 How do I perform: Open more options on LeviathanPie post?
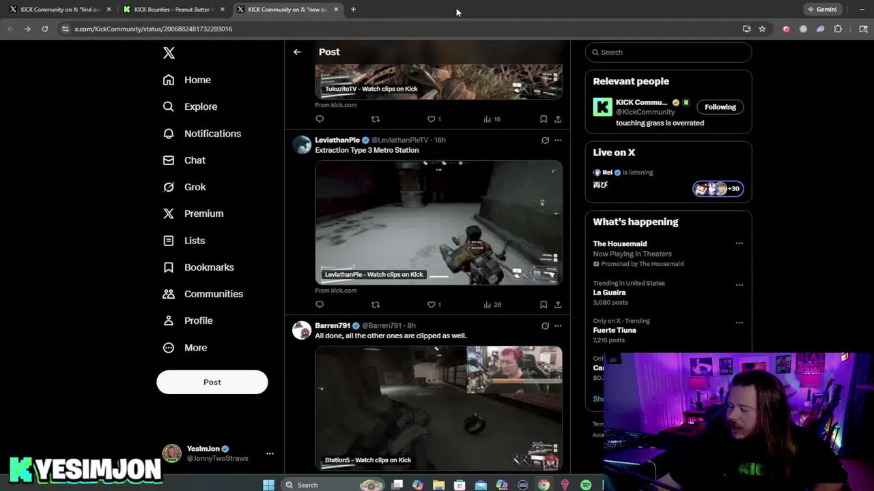[x=558, y=140]
